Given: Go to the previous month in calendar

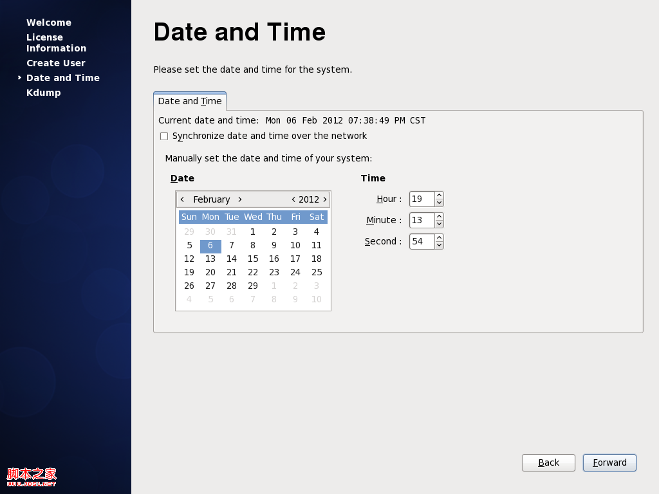Looking at the screenshot, I should coord(182,199).
